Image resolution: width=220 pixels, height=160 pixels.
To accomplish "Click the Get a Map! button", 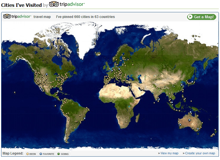I will (x=201, y=17).
